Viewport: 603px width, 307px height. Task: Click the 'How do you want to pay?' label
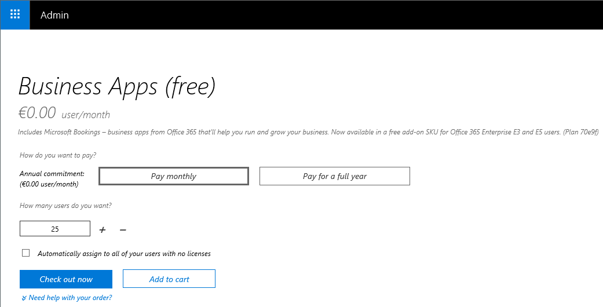pyautogui.click(x=58, y=155)
